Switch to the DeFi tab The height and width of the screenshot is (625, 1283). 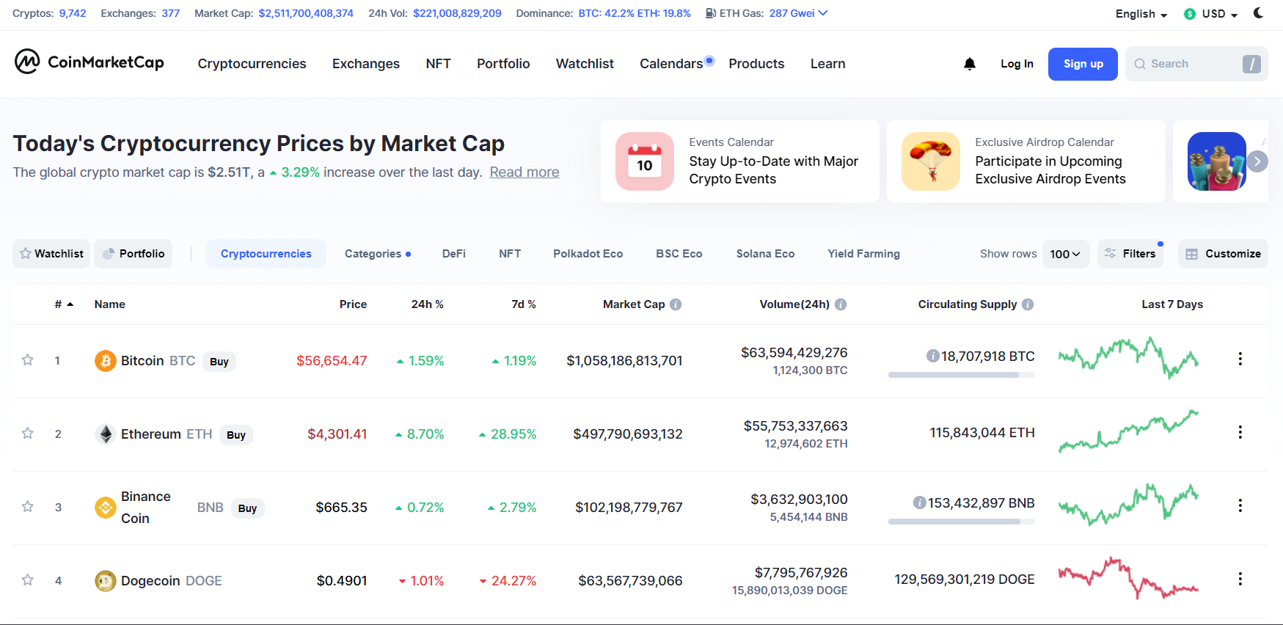coord(454,254)
